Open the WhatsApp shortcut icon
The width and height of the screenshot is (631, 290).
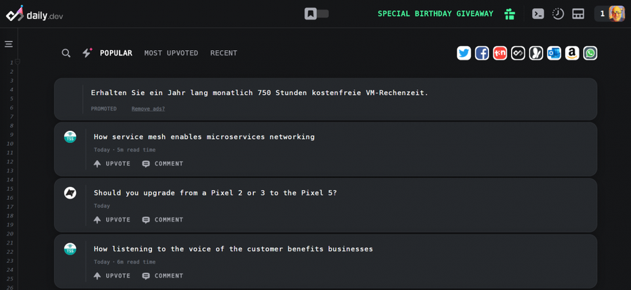click(590, 53)
